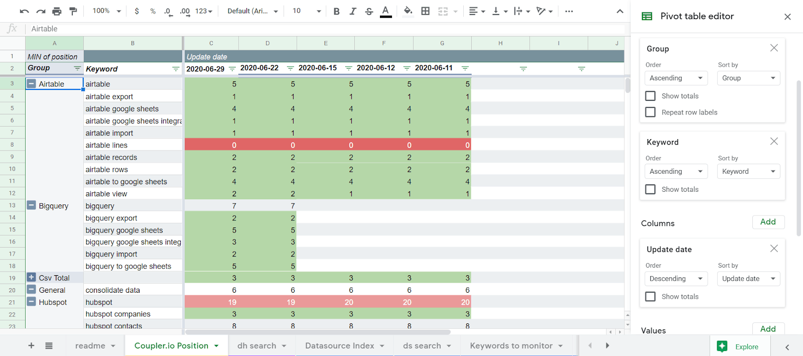The height and width of the screenshot is (356, 803).
Task: Enable Show totals for Group
Action: (650, 96)
